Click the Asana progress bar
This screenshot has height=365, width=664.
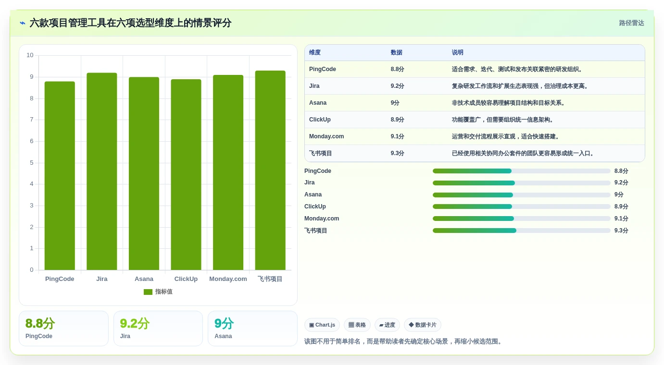[x=522, y=195]
